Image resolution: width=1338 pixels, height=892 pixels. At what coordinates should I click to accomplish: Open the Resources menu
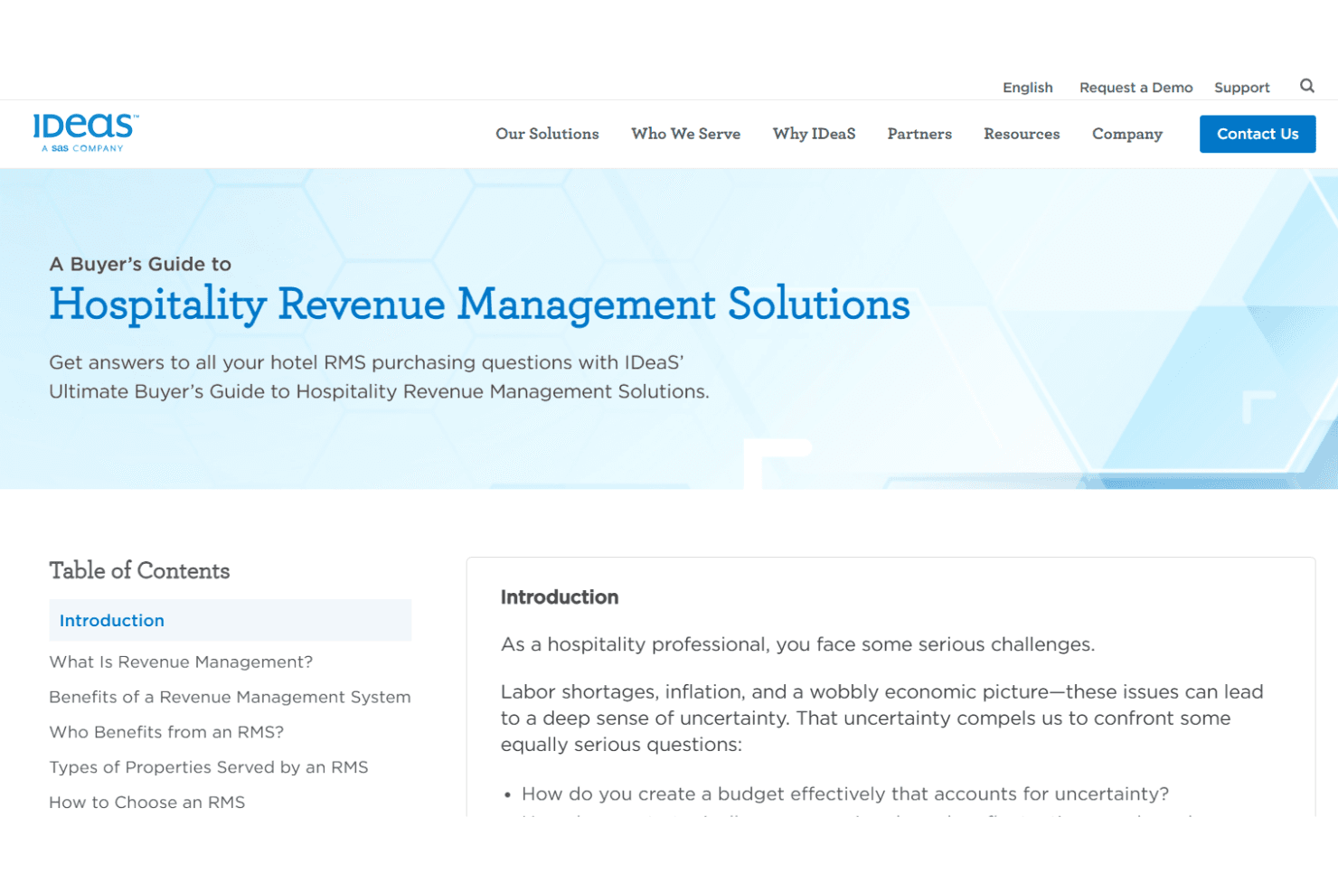(1022, 134)
